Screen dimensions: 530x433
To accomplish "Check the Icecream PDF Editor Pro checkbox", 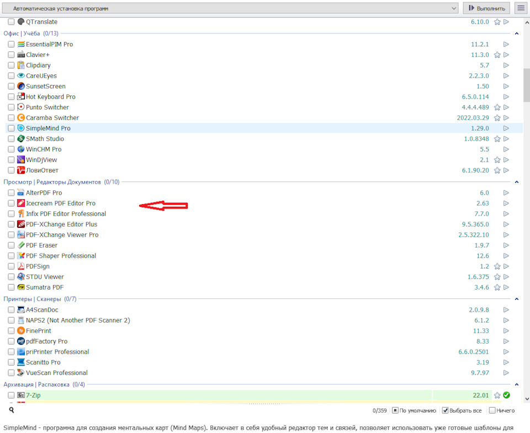I will click(x=11, y=204).
